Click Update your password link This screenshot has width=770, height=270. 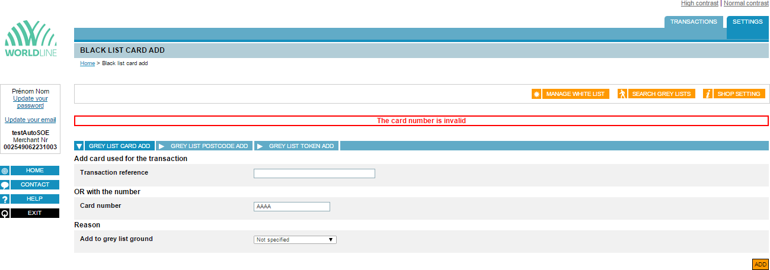30,102
